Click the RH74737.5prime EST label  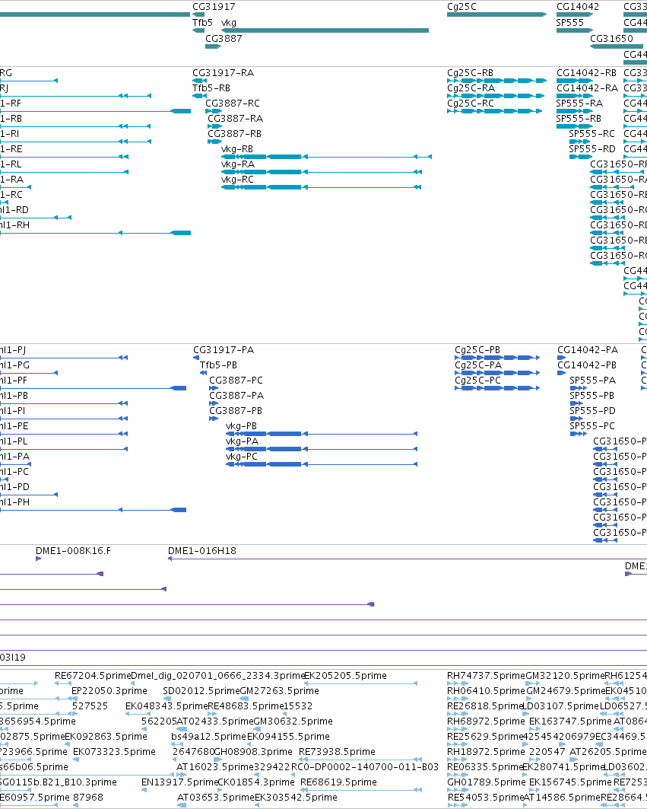(x=486, y=676)
